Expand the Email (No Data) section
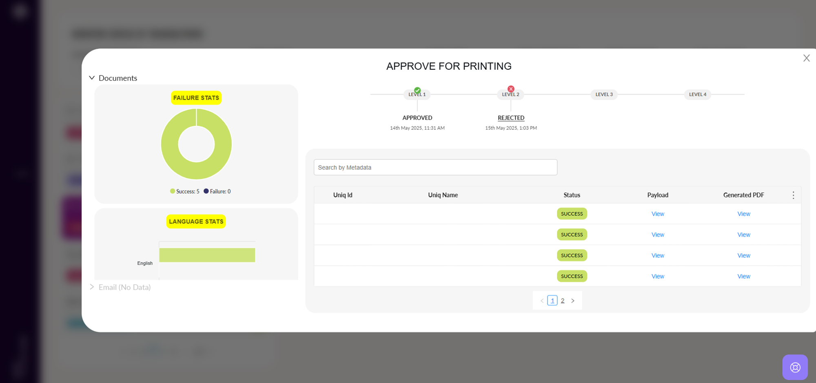 pyautogui.click(x=92, y=287)
